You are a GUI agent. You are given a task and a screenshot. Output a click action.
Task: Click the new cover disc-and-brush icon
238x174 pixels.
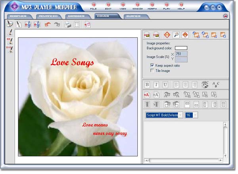(x=10, y=24)
